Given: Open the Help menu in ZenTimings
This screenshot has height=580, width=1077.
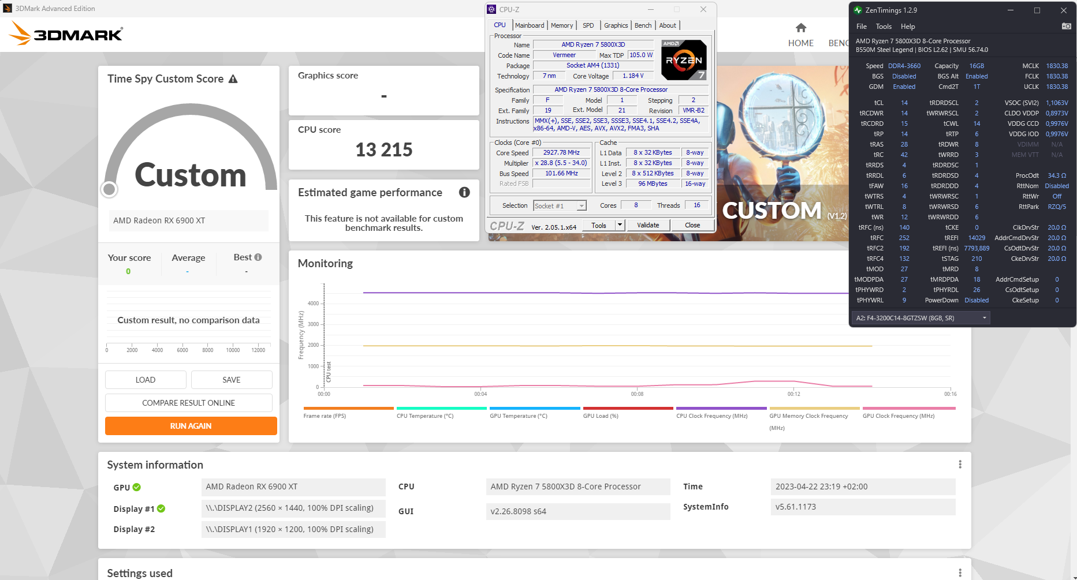Looking at the screenshot, I should point(908,27).
